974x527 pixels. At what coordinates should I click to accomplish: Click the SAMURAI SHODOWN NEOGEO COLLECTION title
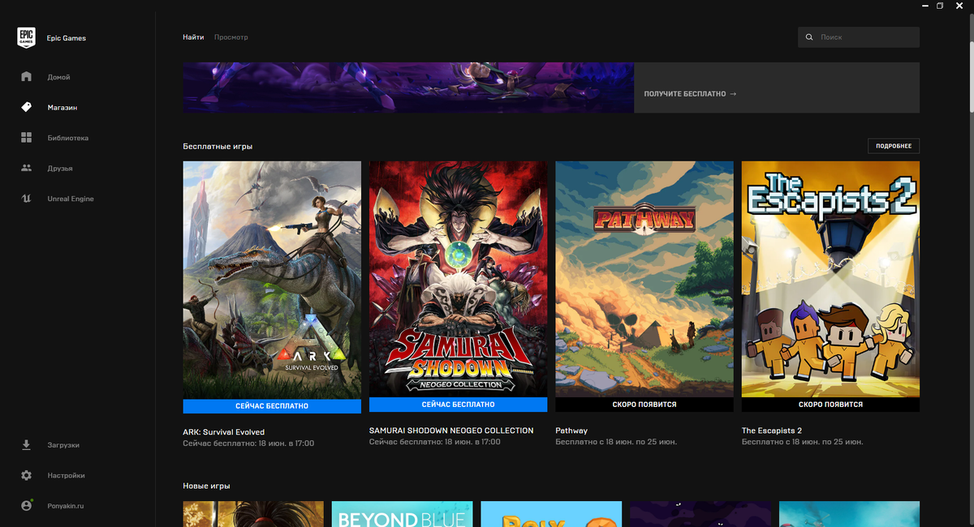click(451, 431)
